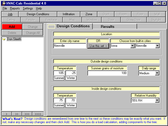
Task: Click the Change All button
Action: click(33, 33)
